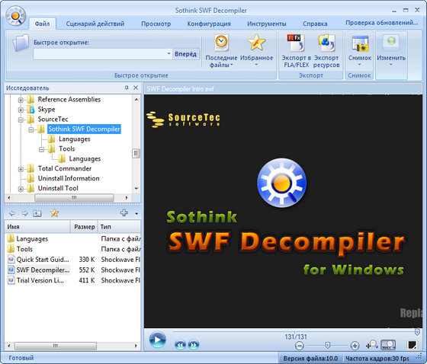The width and height of the screenshot is (427, 364).
Task: Sort by Тип column header
Action: (119, 227)
